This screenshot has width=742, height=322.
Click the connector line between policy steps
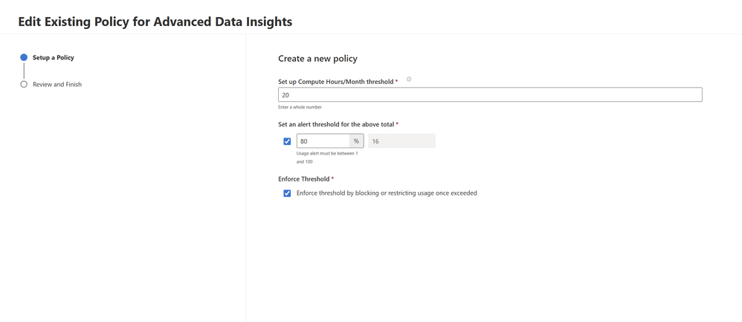pyautogui.click(x=24, y=71)
